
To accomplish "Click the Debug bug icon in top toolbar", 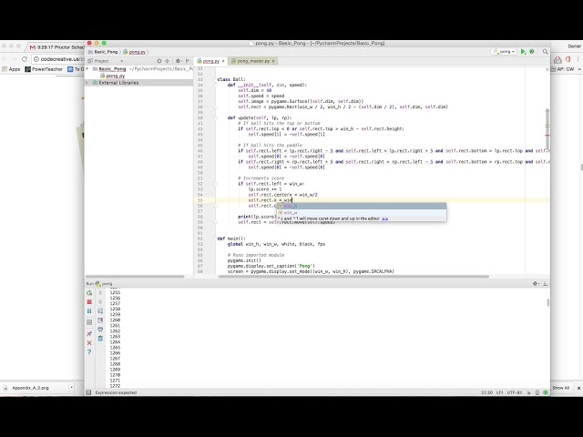I will (530, 52).
